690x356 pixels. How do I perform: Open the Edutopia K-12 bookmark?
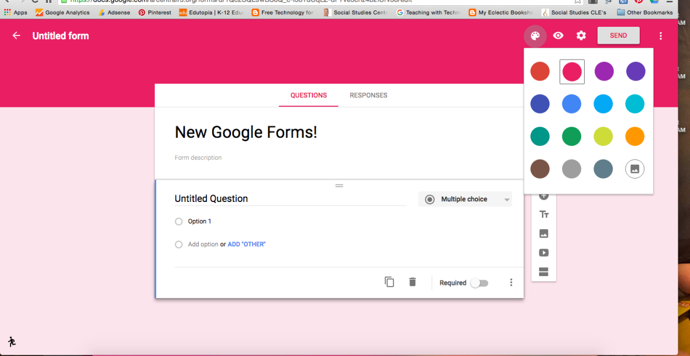212,13
